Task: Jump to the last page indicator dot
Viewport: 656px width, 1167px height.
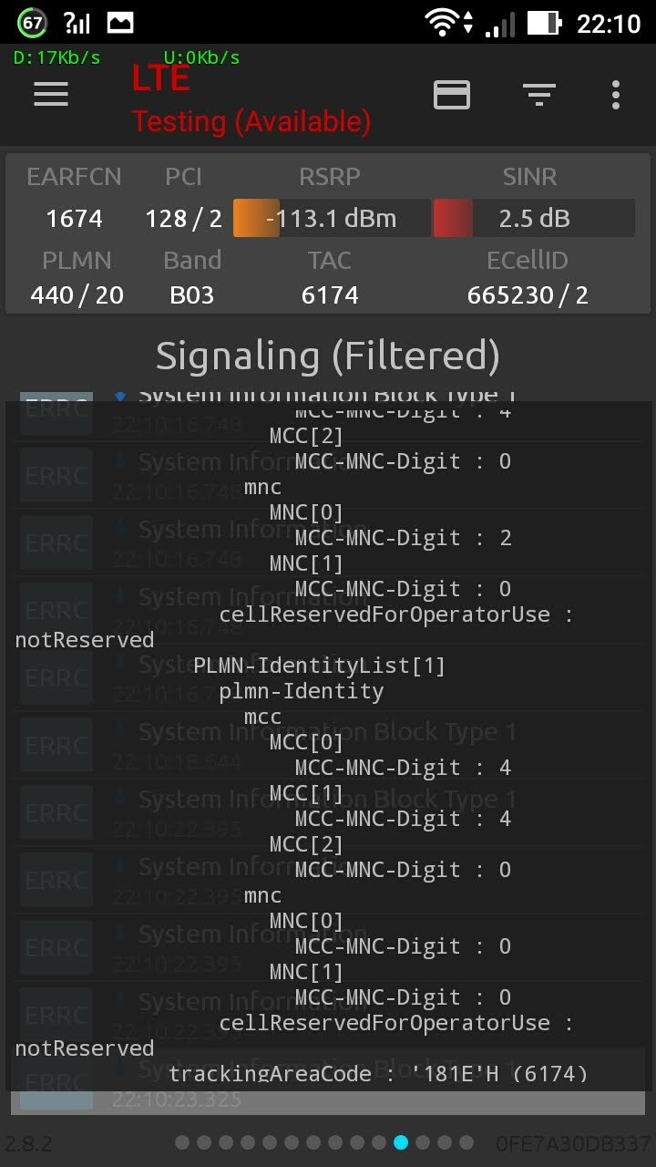Action: [x=466, y=1142]
